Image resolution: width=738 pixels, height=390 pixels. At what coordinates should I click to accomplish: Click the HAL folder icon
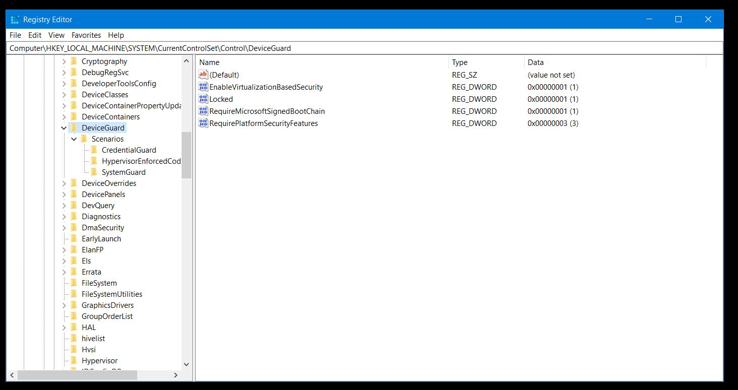pos(74,327)
